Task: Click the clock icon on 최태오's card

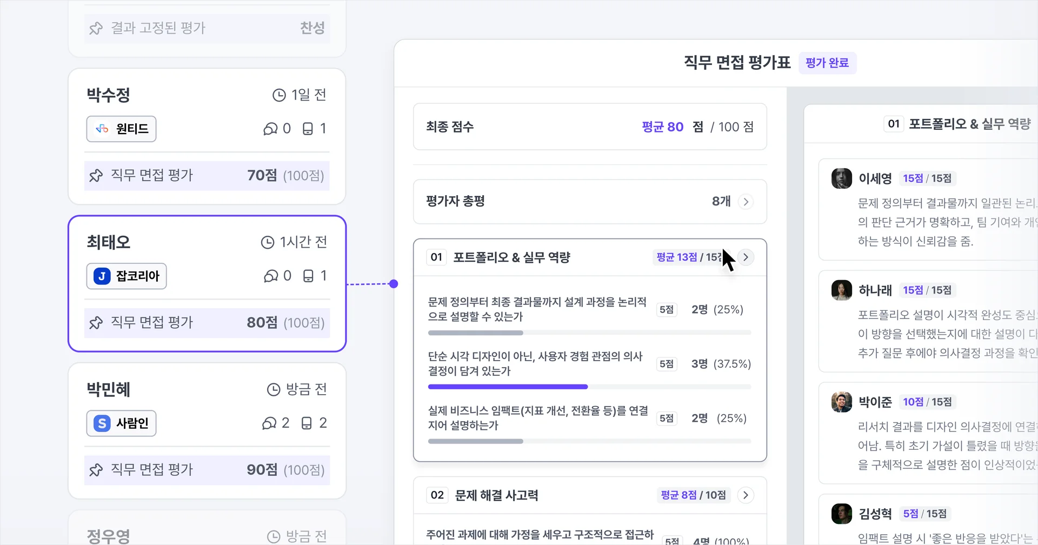Action: [x=268, y=242]
